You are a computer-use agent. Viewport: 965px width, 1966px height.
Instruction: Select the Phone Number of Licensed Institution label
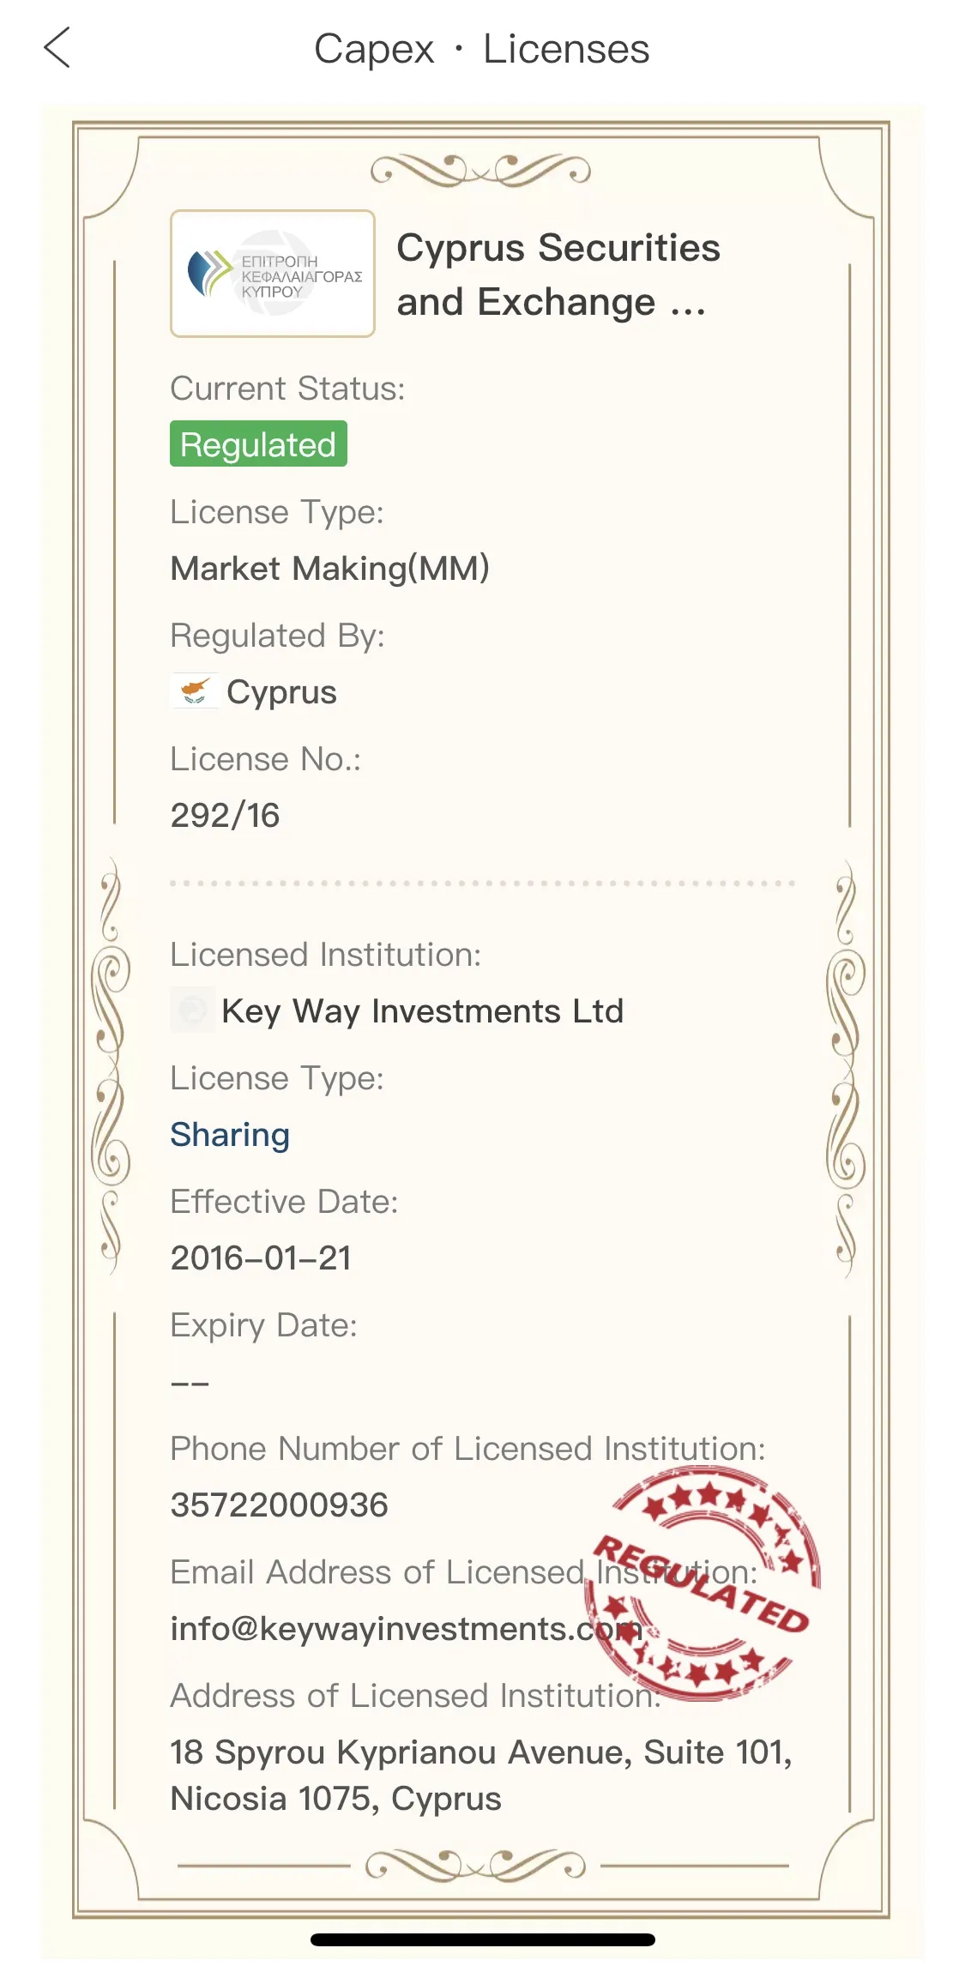(467, 1449)
